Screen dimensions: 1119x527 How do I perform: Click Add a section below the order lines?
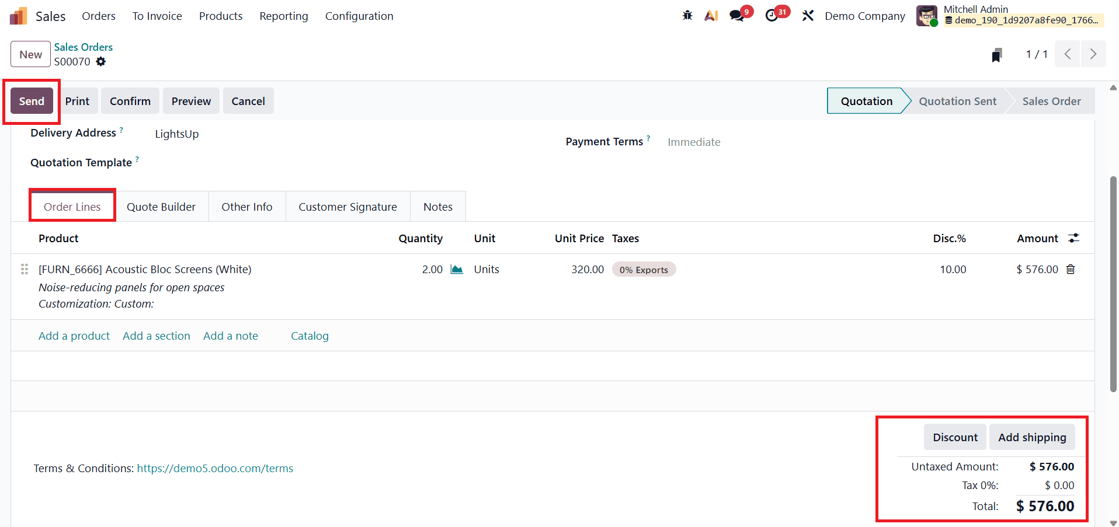(156, 336)
